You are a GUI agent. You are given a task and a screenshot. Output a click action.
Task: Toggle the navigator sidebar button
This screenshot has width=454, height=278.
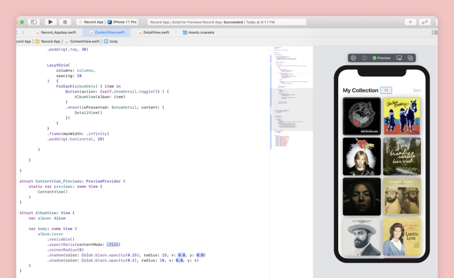pos(34,22)
